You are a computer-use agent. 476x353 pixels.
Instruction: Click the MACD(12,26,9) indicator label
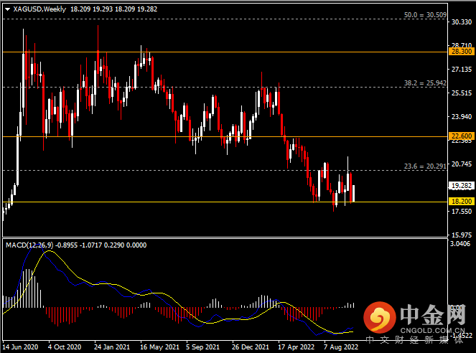tap(29, 245)
